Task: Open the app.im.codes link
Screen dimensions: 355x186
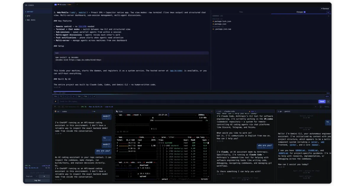Action: pos(176,71)
